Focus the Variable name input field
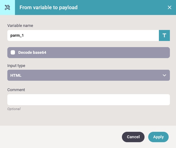 tap(83, 35)
